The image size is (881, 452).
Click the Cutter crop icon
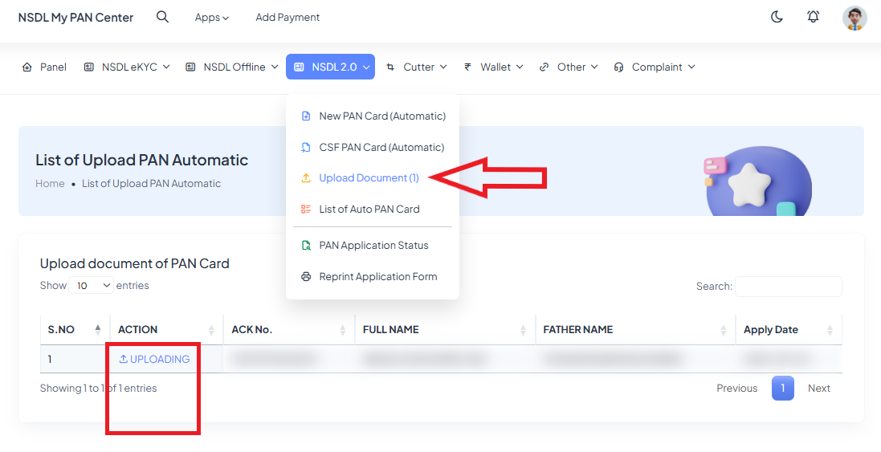390,67
